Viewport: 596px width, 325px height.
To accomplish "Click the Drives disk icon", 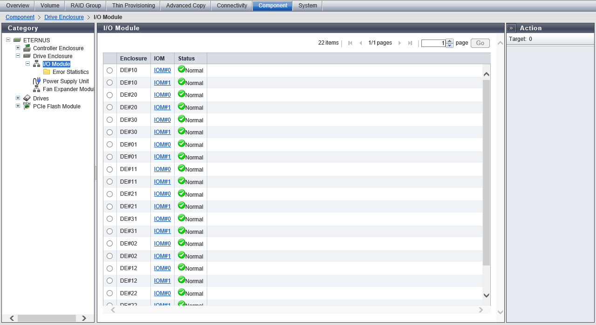I will pyautogui.click(x=27, y=98).
